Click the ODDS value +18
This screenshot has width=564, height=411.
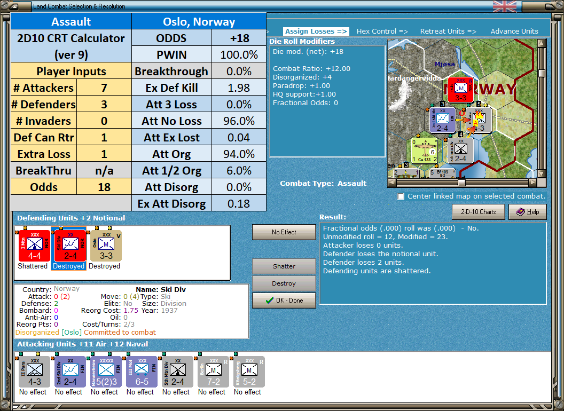(239, 38)
